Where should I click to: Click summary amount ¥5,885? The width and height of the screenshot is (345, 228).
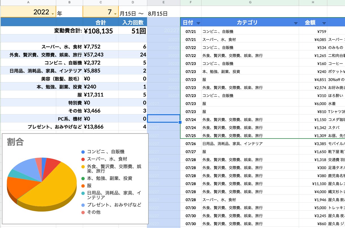tap(101, 71)
